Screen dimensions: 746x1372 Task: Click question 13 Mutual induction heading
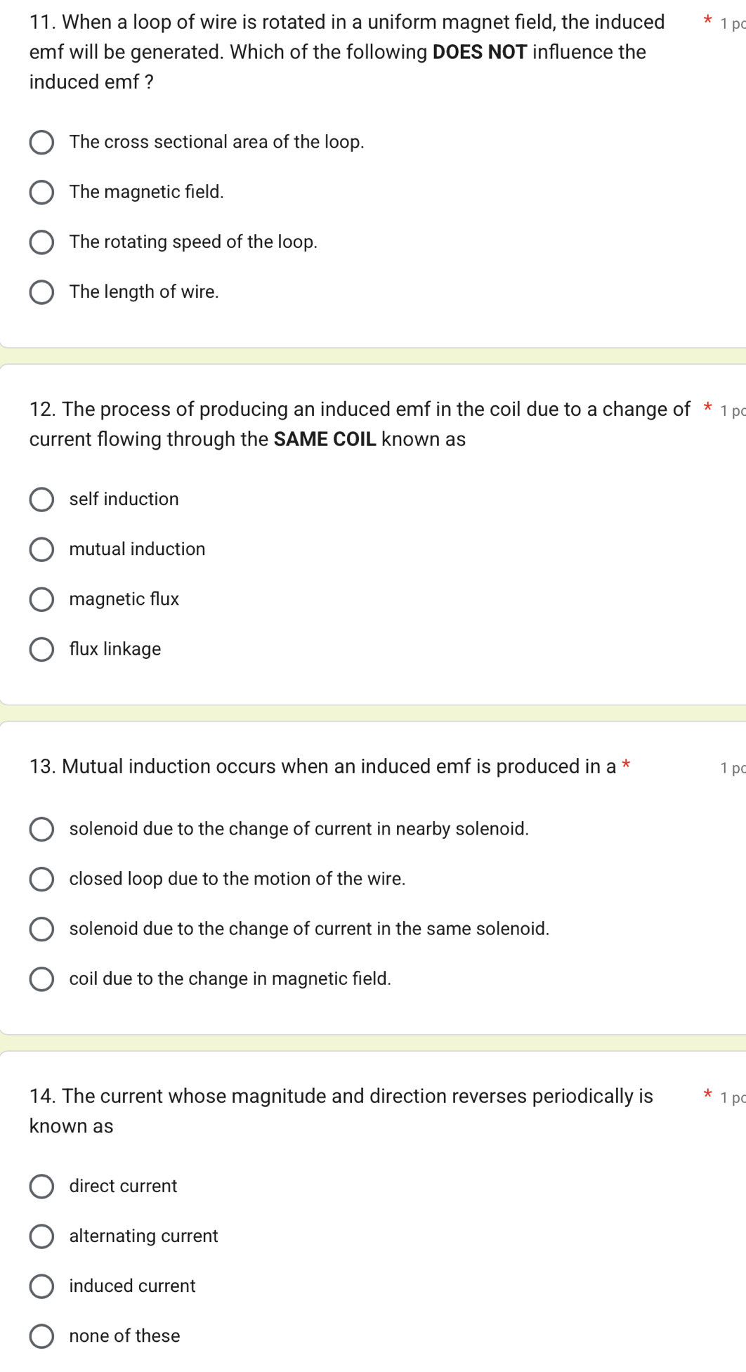click(x=323, y=766)
